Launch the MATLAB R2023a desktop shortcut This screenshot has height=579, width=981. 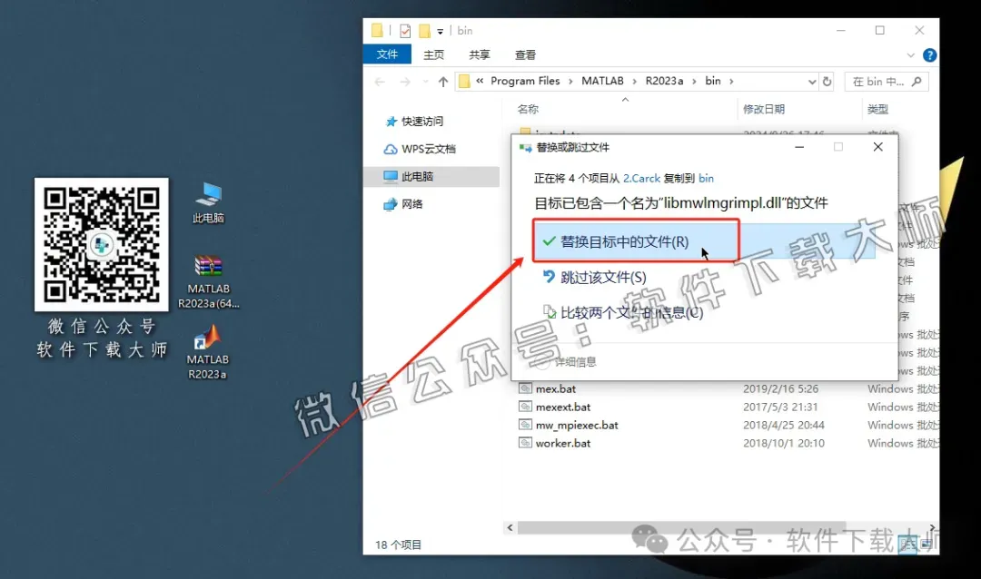(x=207, y=352)
